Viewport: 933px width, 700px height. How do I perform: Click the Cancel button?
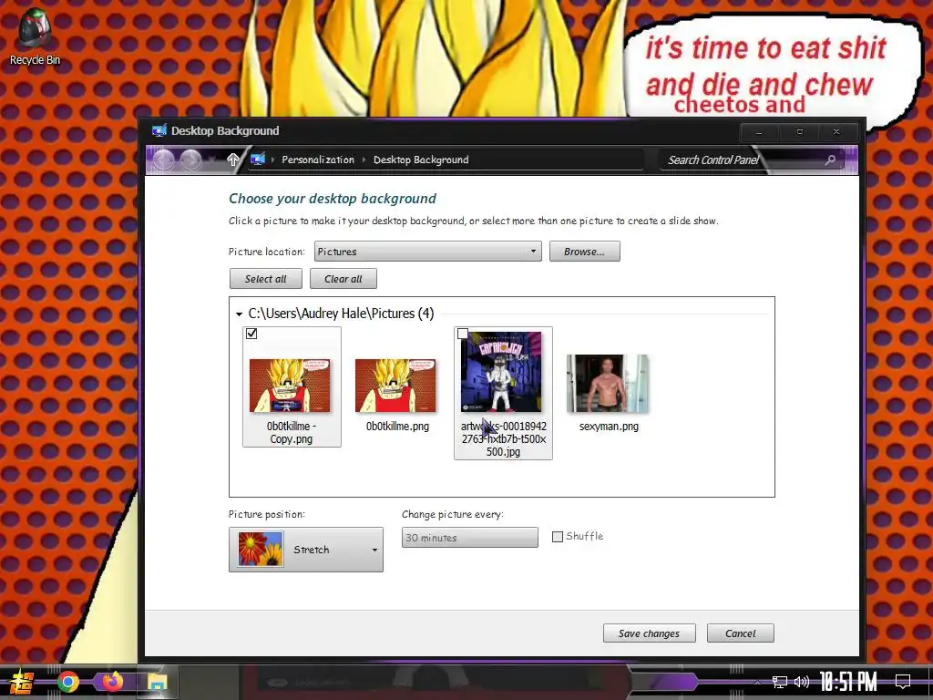(x=740, y=633)
